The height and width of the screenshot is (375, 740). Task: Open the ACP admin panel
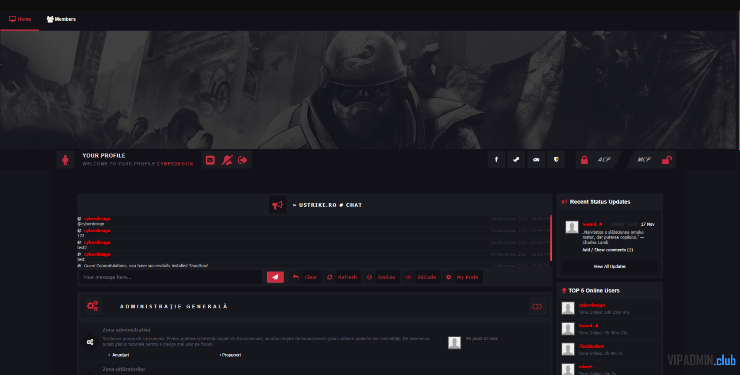(604, 159)
